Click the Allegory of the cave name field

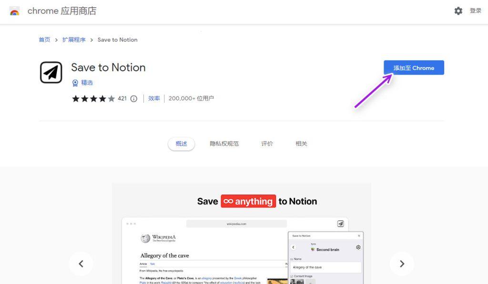click(326, 267)
